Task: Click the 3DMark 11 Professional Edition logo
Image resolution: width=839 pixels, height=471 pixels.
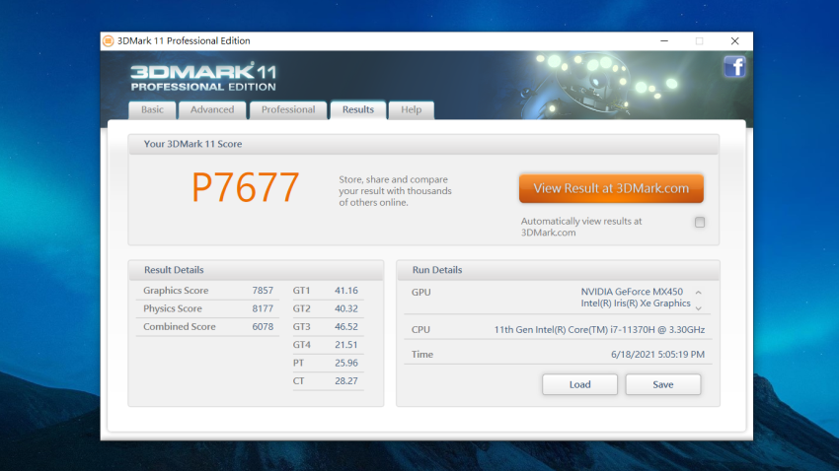Action: [203, 78]
